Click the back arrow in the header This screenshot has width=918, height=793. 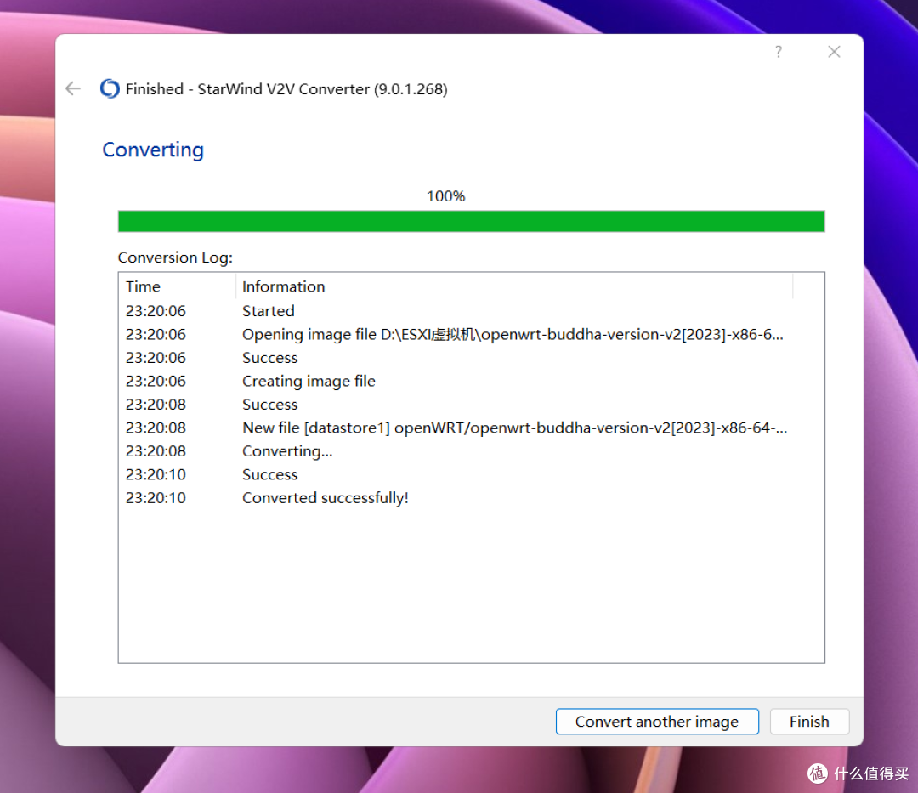73,88
